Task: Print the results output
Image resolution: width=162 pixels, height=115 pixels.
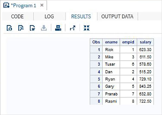Action: (x=58, y=28)
